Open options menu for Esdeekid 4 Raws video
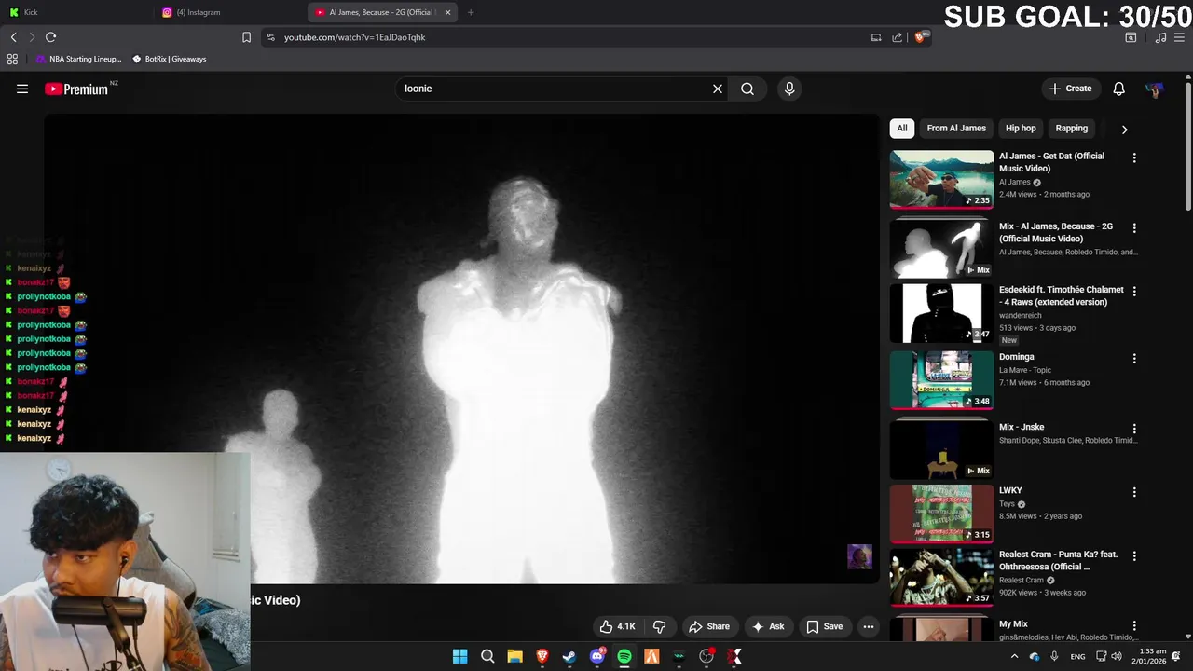The height and width of the screenshot is (671, 1193). [x=1134, y=292]
